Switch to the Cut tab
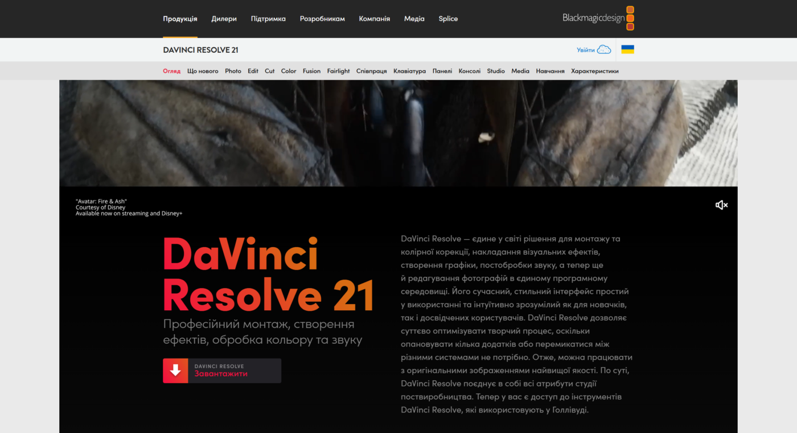The height and width of the screenshot is (433, 797). (270, 71)
